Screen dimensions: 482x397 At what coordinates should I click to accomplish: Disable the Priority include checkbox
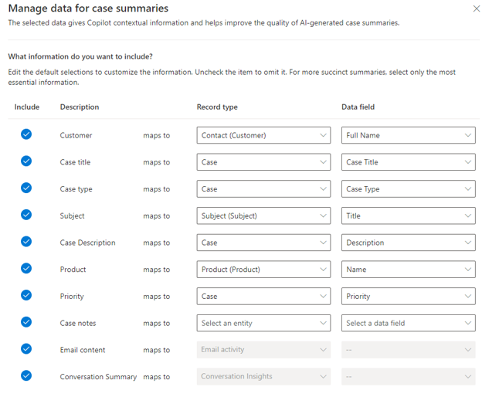26,295
